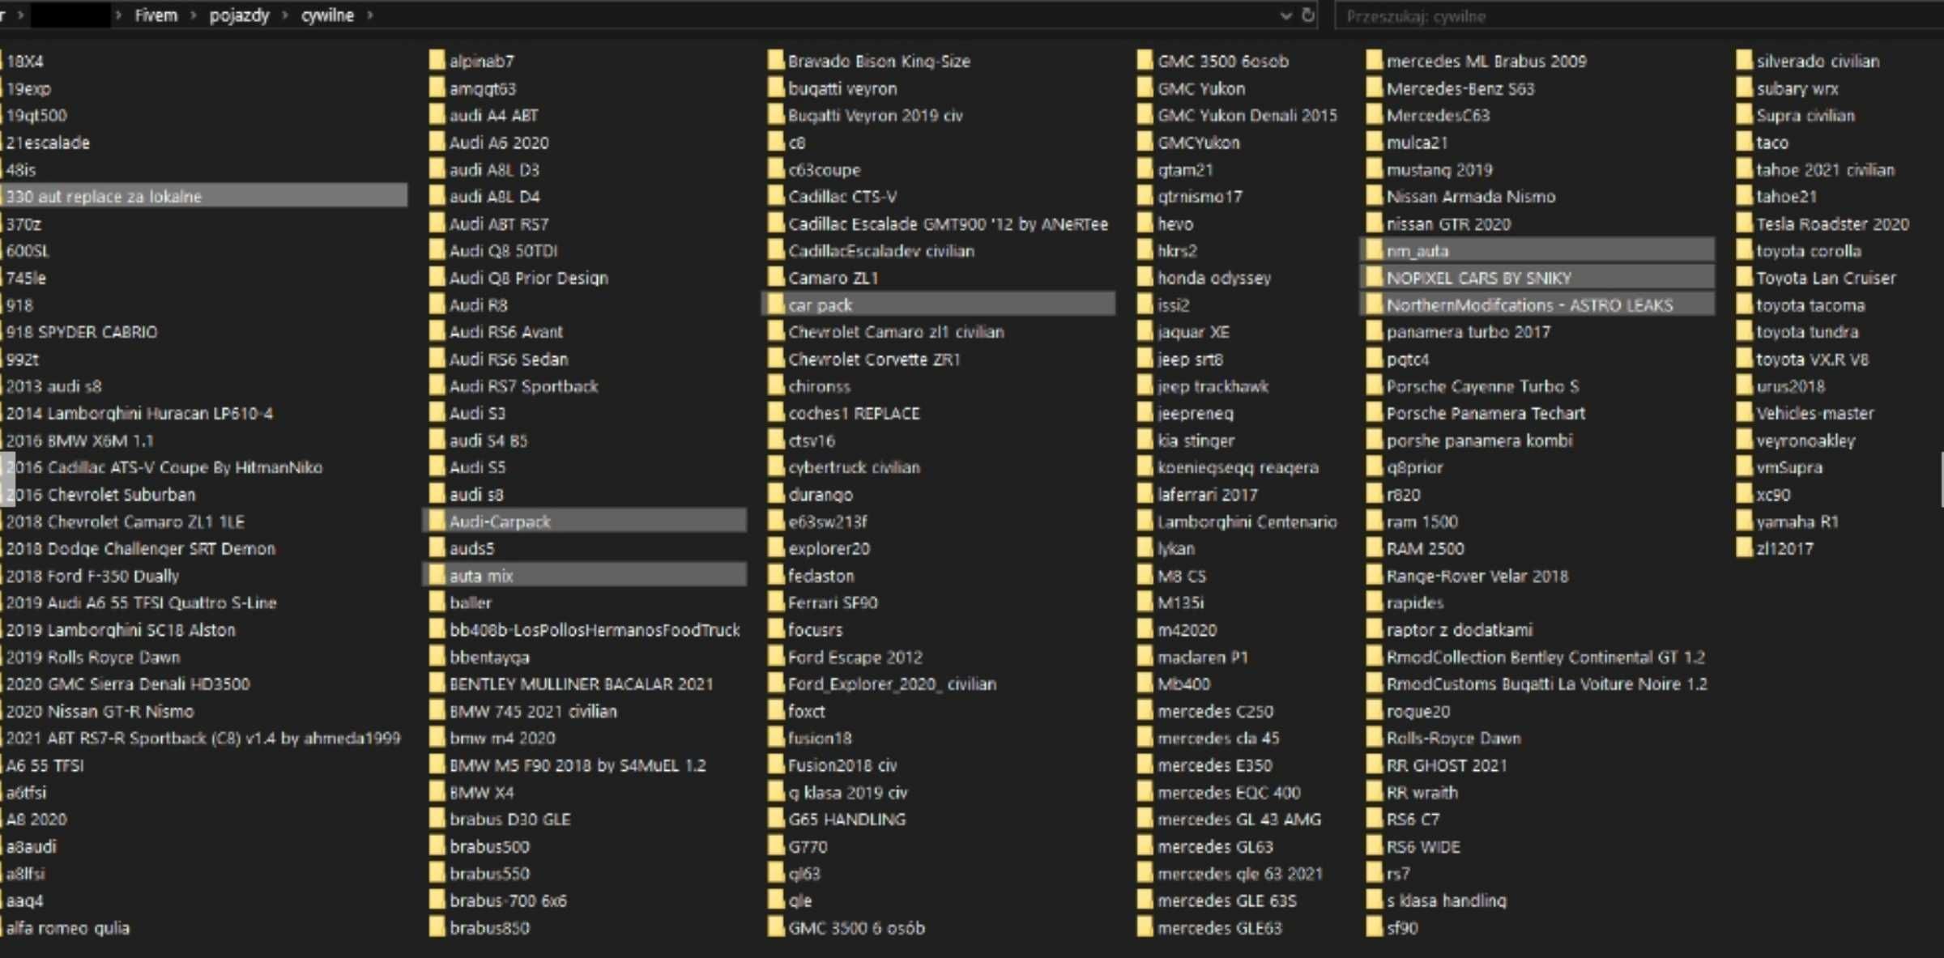Select 'NorthernModifcations - ASTRO LEAKS' folder
This screenshot has height=958, width=1944.
[x=1537, y=304]
